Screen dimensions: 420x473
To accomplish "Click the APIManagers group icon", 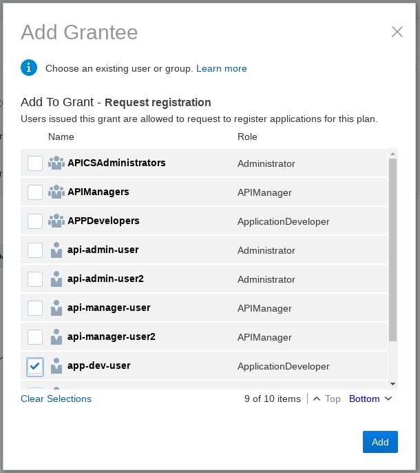I will click(x=56, y=192).
